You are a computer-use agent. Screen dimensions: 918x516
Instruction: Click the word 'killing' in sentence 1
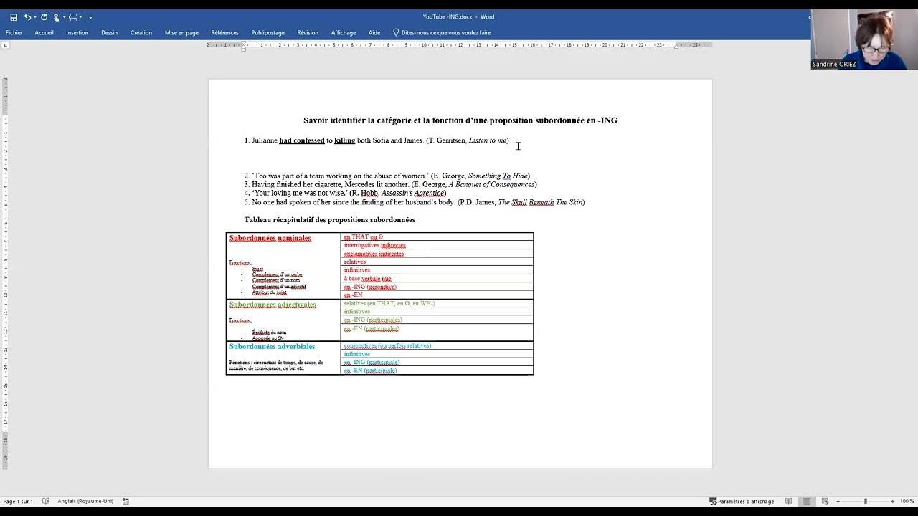click(345, 140)
